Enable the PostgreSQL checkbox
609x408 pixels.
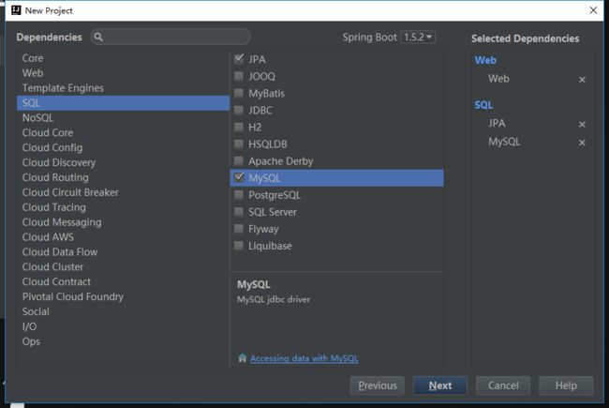pos(239,194)
